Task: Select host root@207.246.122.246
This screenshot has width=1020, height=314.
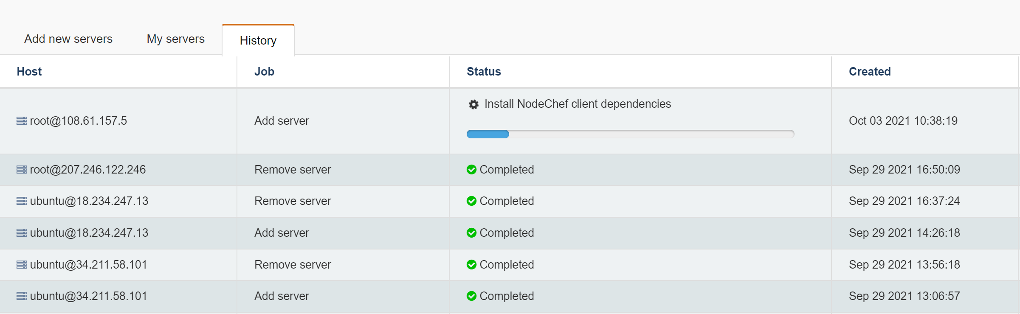Action: 88,170
